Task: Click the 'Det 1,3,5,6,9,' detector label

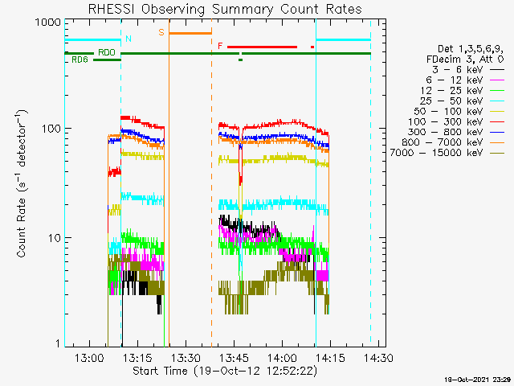Action: (471, 49)
